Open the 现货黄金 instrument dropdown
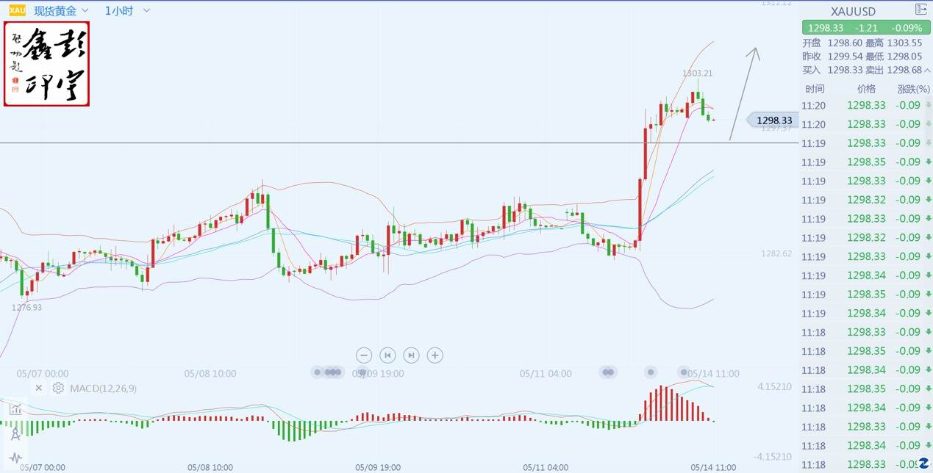Screen dimensions: 933x473 point(62,11)
